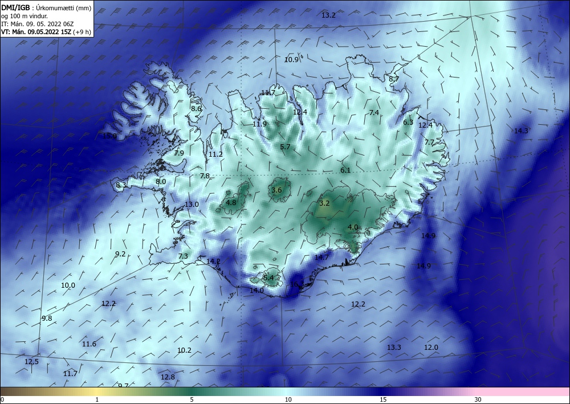Click the 14.7 value on the south coast
570x404 pixels.
tap(321, 257)
